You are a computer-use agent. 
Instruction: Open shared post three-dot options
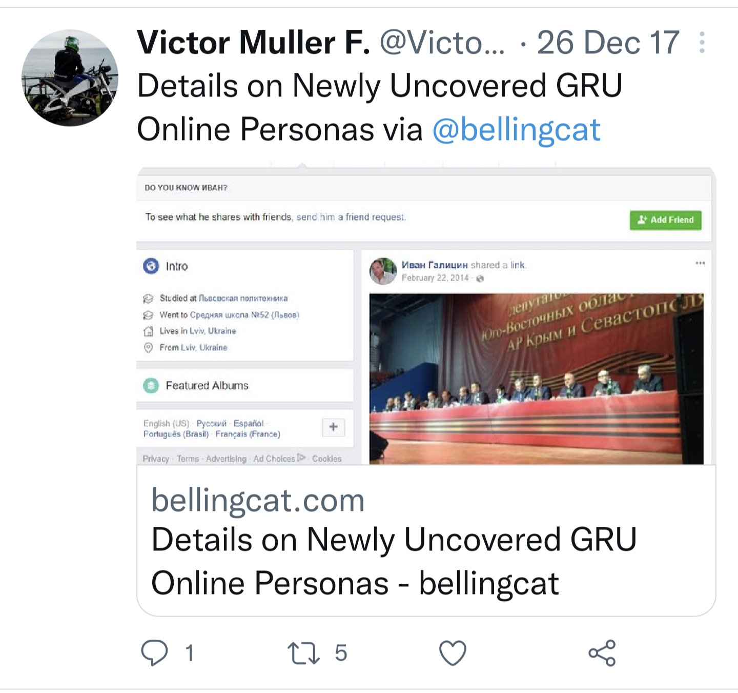[x=700, y=263]
